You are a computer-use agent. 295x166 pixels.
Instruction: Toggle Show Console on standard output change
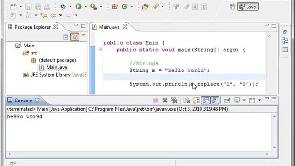tap(206, 100)
